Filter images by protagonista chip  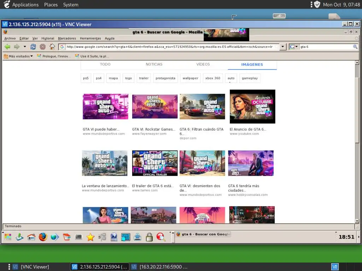[165, 78]
